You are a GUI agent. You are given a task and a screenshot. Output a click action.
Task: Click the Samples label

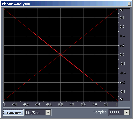tap(100, 112)
